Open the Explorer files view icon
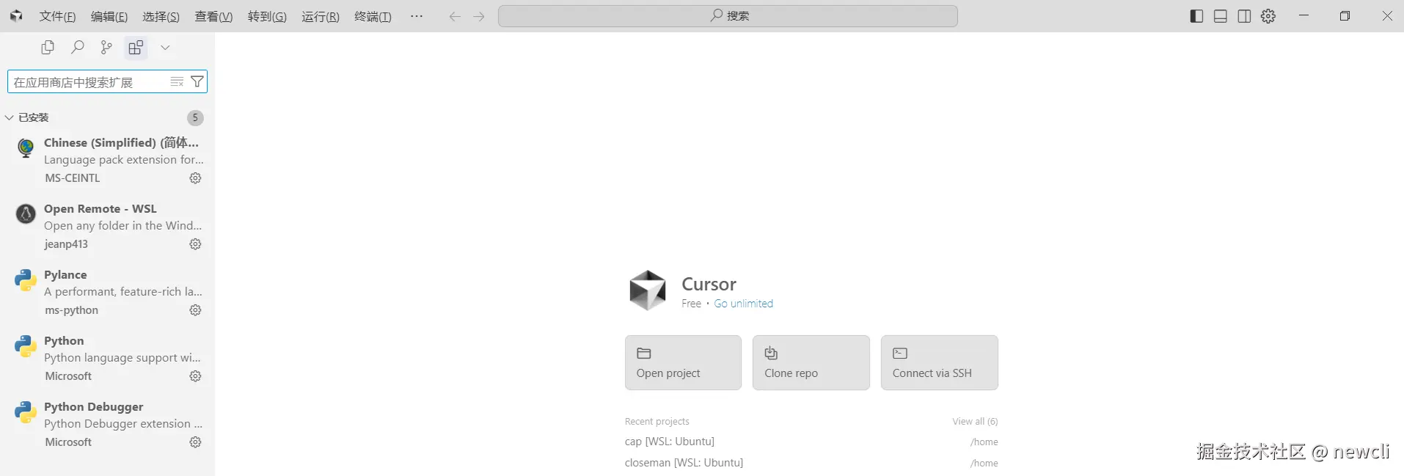 click(x=48, y=48)
